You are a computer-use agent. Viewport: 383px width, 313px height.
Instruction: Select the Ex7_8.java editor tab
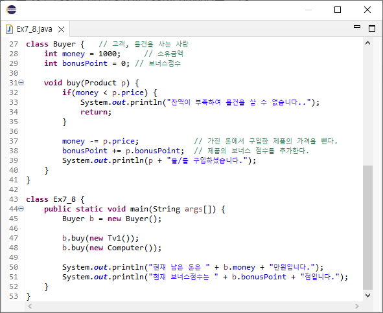(35, 29)
